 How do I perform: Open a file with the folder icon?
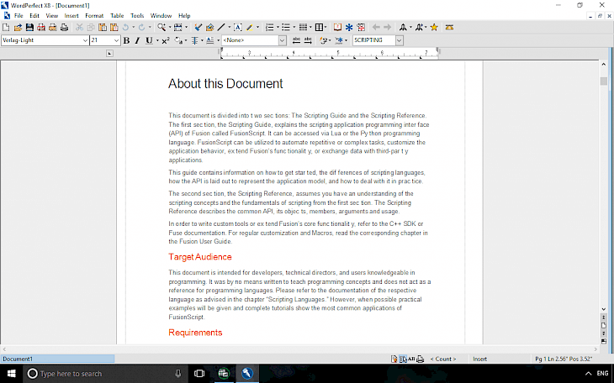click(18, 28)
